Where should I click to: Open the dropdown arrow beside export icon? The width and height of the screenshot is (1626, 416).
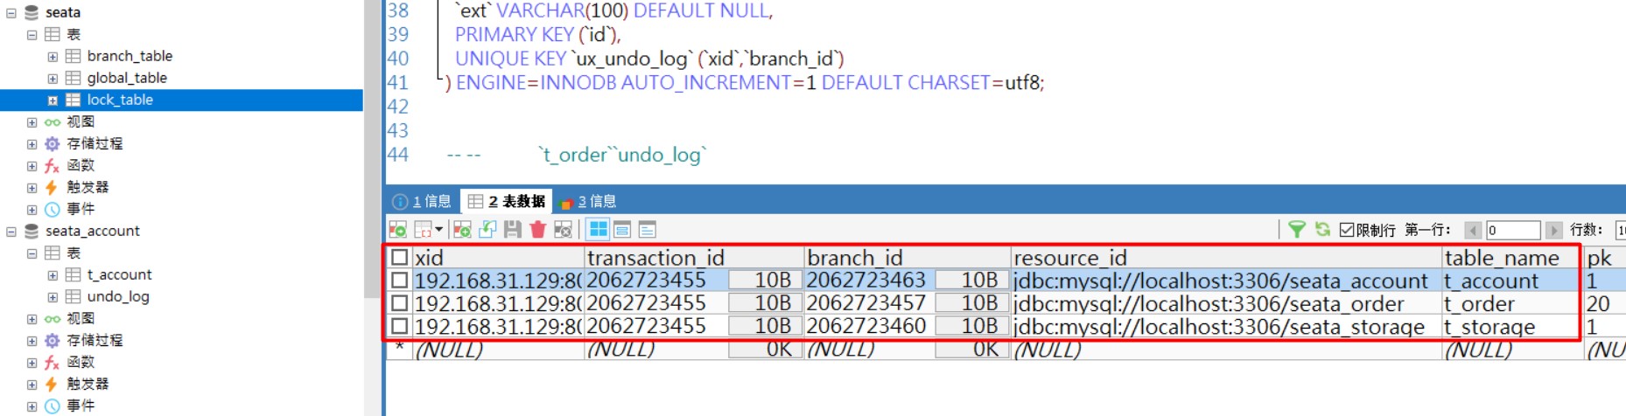click(x=438, y=229)
